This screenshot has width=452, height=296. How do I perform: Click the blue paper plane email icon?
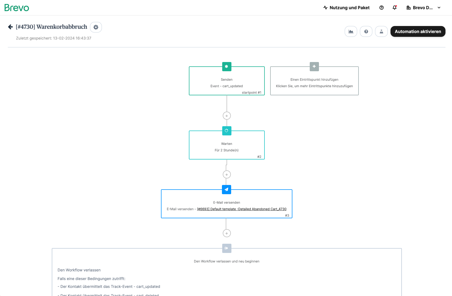227,190
